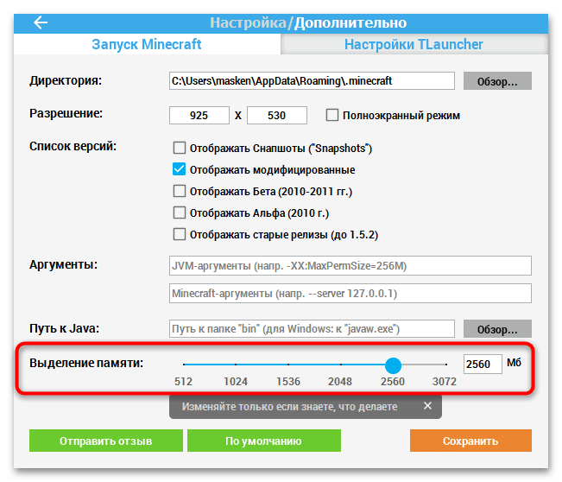Click the Список версий label
Image resolution: width=562 pixels, height=482 pixels.
tap(73, 147)
